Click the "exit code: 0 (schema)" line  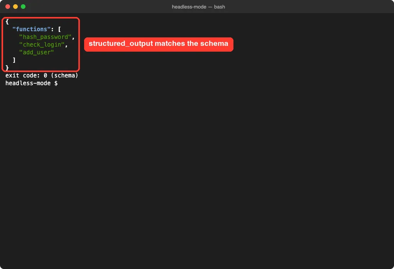(42, 75)
